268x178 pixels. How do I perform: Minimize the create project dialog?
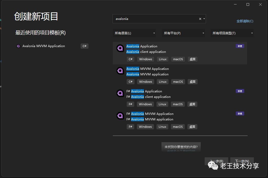[x=235, y=4]
